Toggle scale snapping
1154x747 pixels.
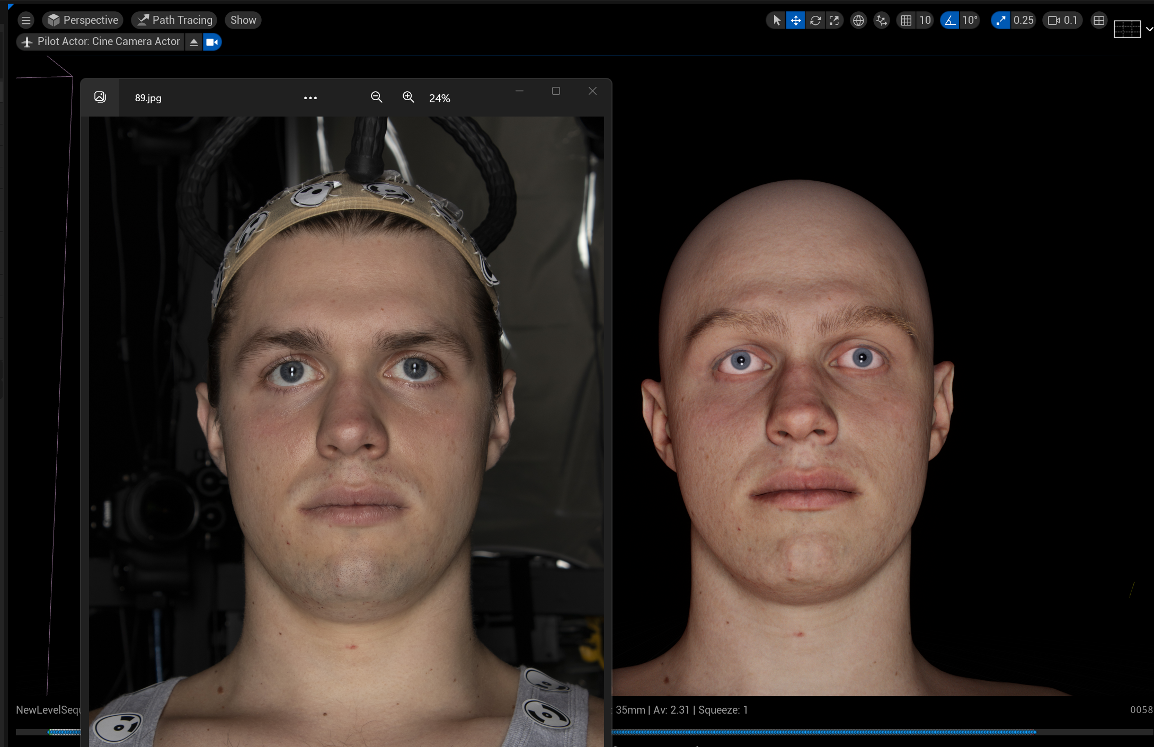tap(1000, 20)
